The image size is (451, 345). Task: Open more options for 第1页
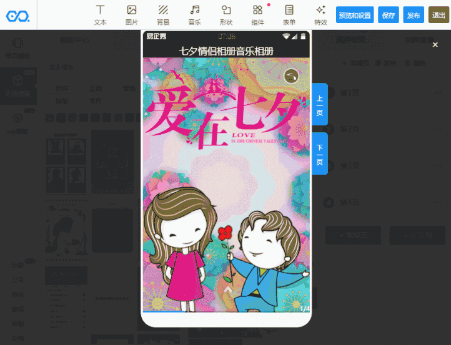click(438, 92)
